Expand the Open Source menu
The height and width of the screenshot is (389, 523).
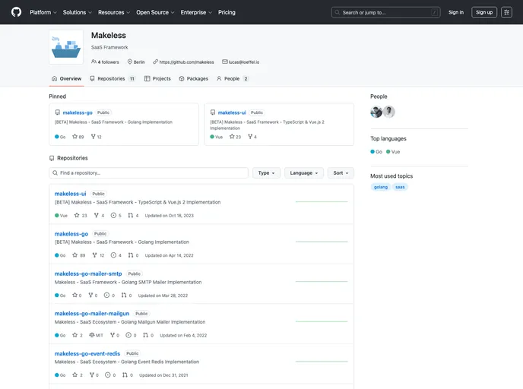tap(155, 12)
